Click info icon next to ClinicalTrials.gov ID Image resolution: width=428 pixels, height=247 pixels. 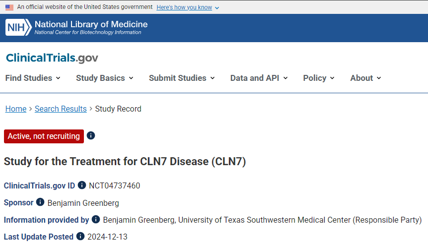[82, 185]
